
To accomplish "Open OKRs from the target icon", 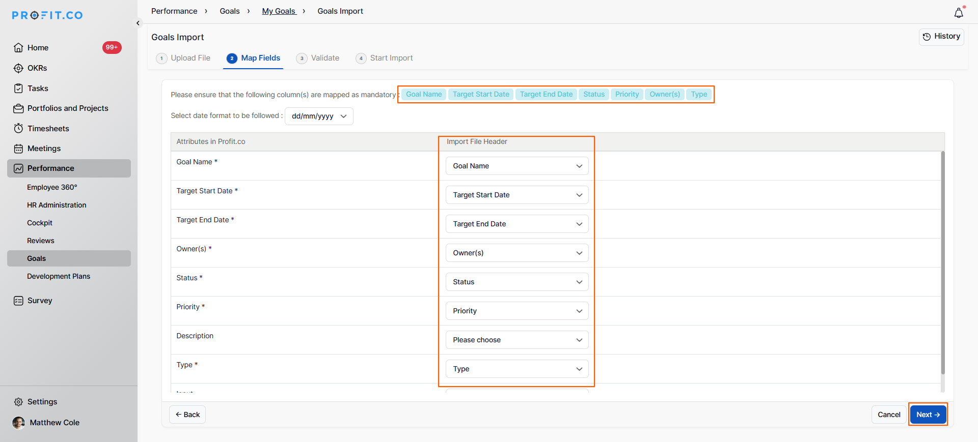I will [18, 68].
